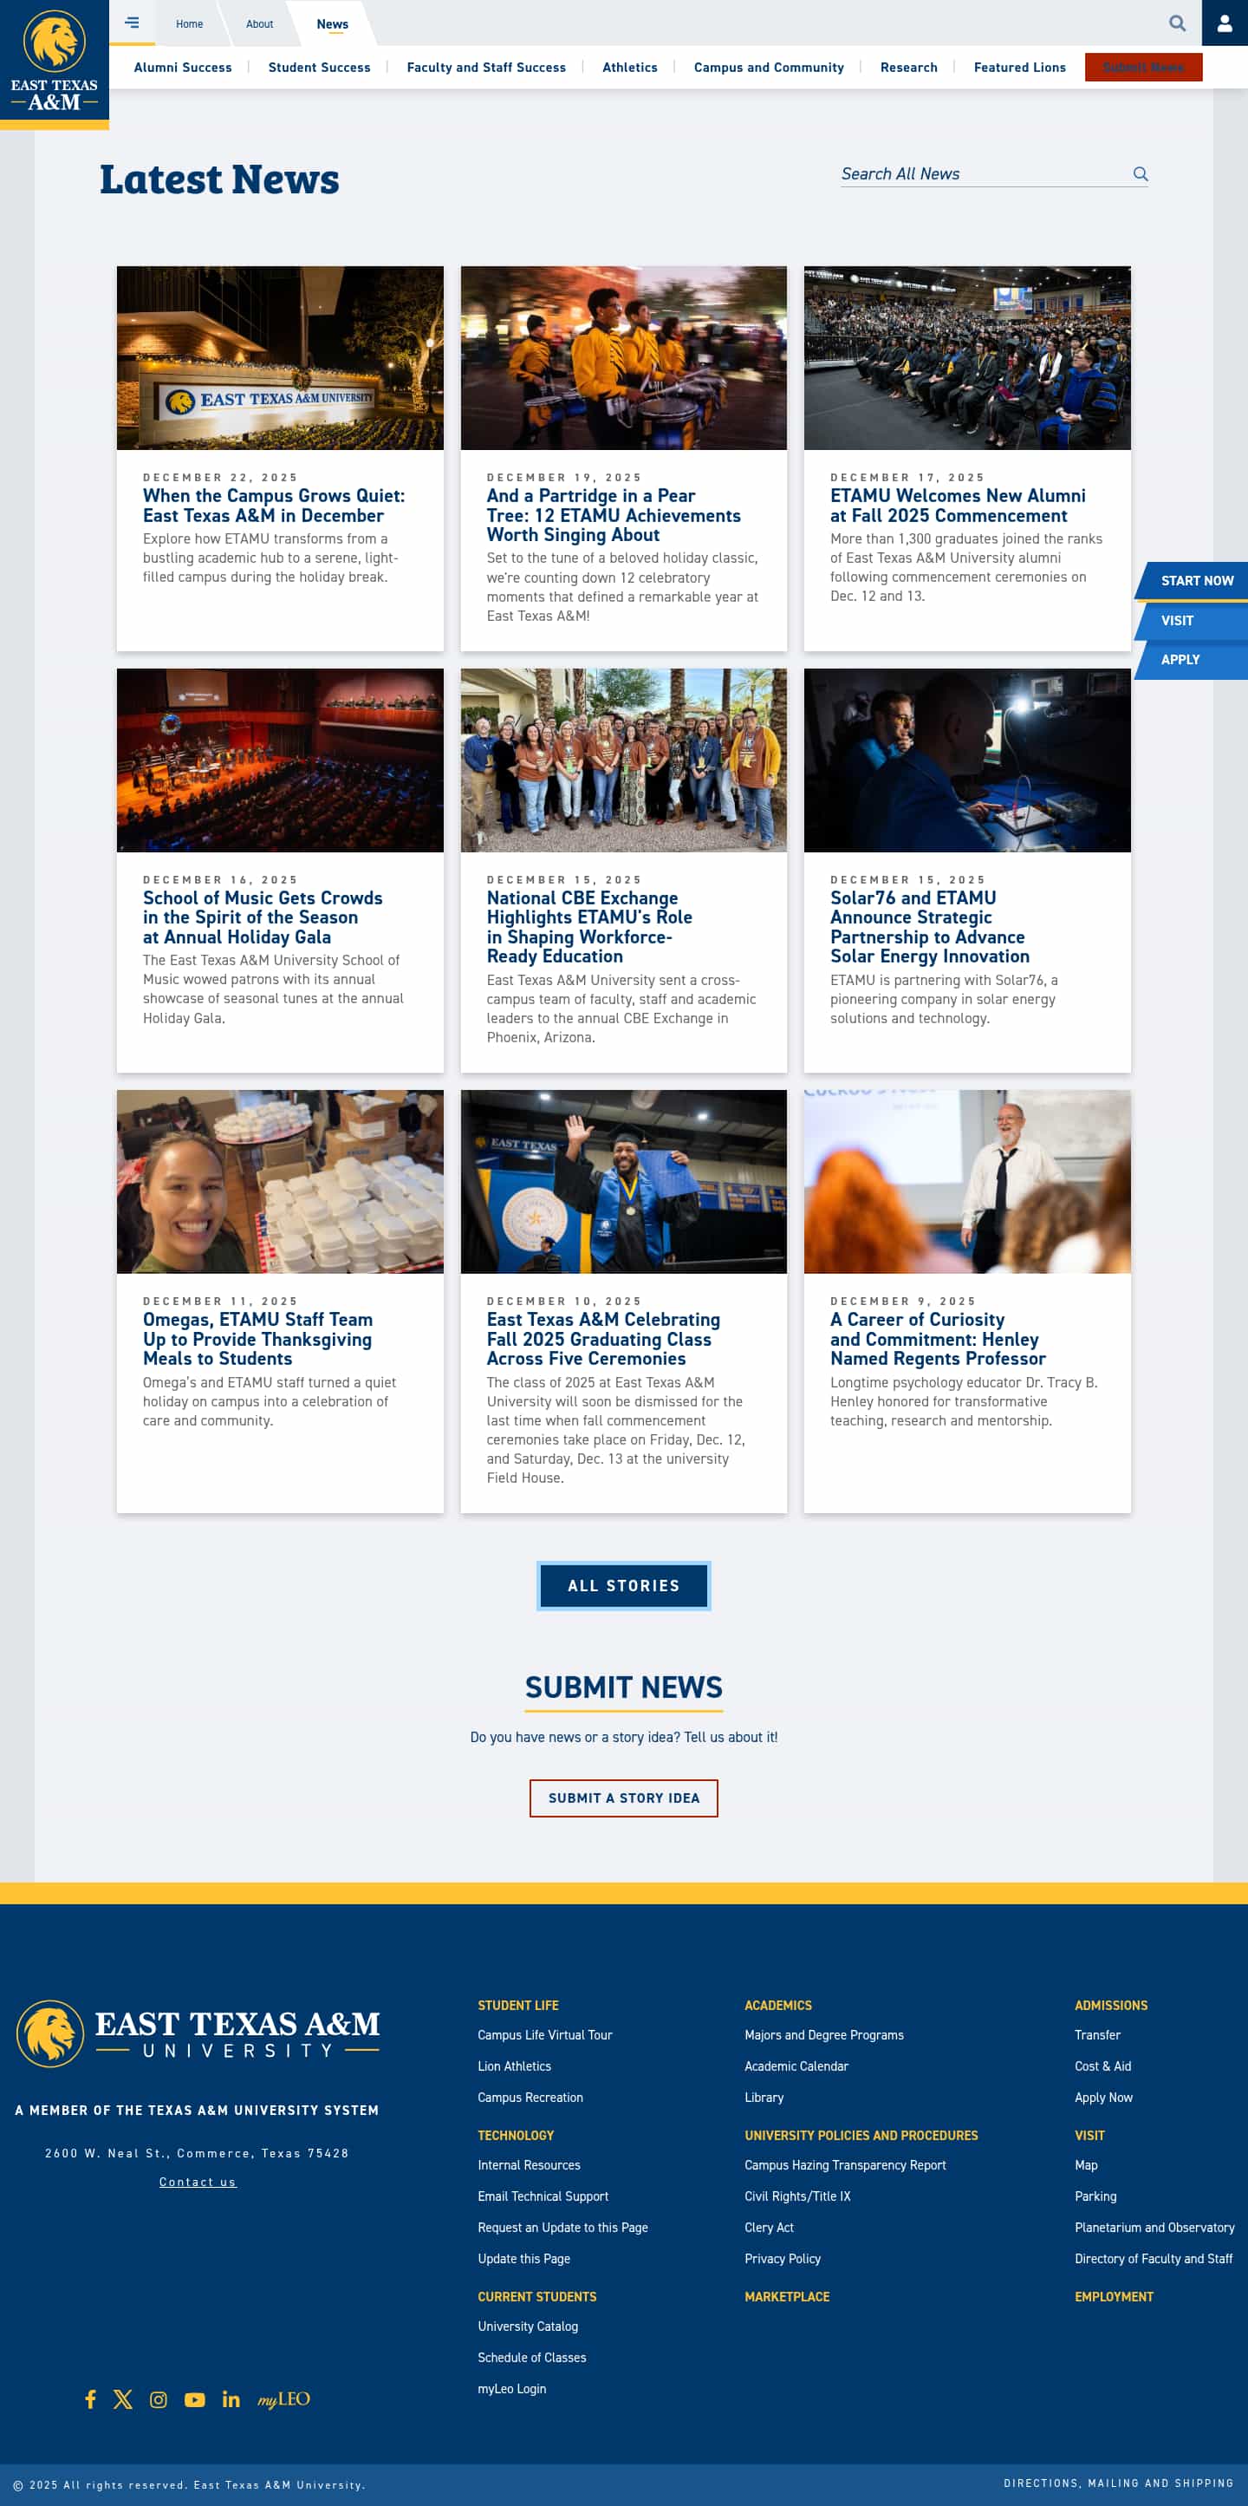Open the Holiday Gala concert thumbnail
Image resolution: width=1248 pixels, height=2506 pixels.
pyautogui.click(x=280, y=760)
